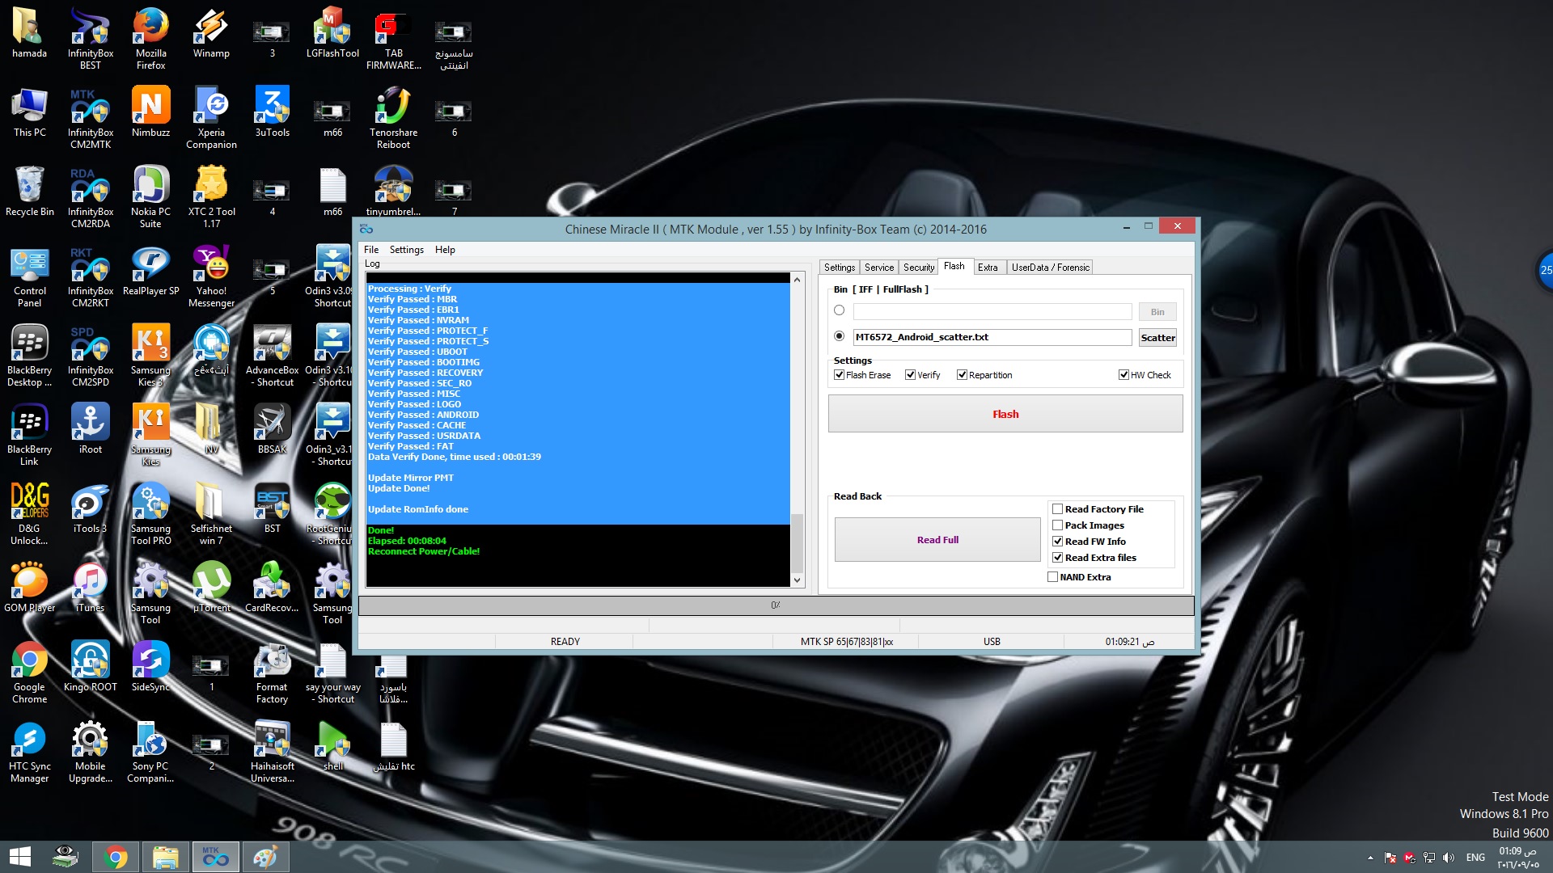Open RealPlayer SP desktop icon
Image resolution: width=1553 pixels, height=873 pixels.
[x=150, y=271]
